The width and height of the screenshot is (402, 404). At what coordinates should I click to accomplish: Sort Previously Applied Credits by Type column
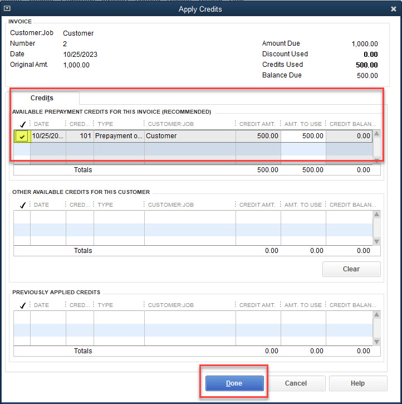click(x=106, y=305)
